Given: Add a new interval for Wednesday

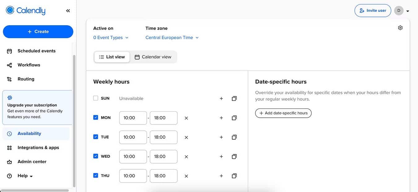Looking at the screenshot, I should (x=221, y=157).
